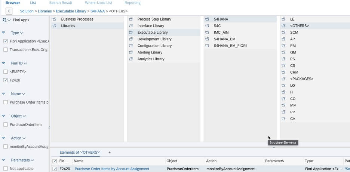Image resolution: width=350 pixels, height=172 pixels.
Task: Click the folder icon beside CRM
Action: 283,72
